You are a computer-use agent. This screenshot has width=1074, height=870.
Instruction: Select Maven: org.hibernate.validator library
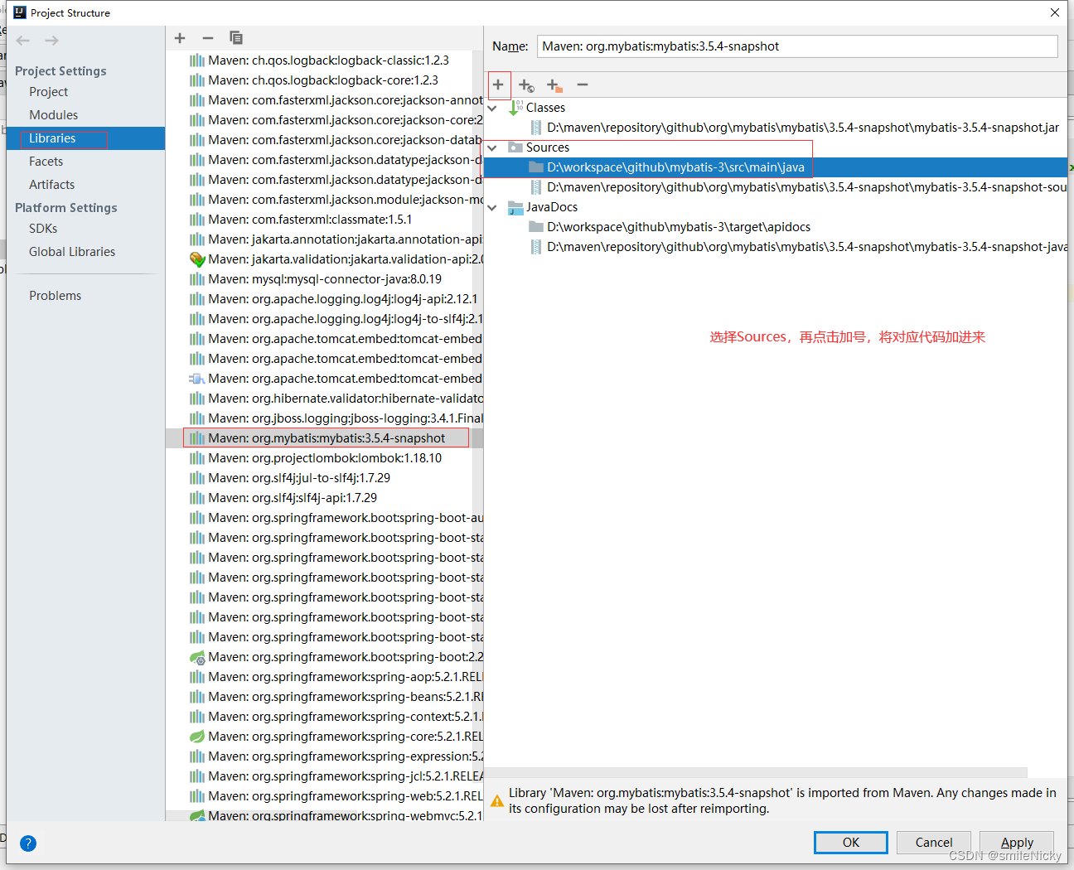click(x=346, y=399)
